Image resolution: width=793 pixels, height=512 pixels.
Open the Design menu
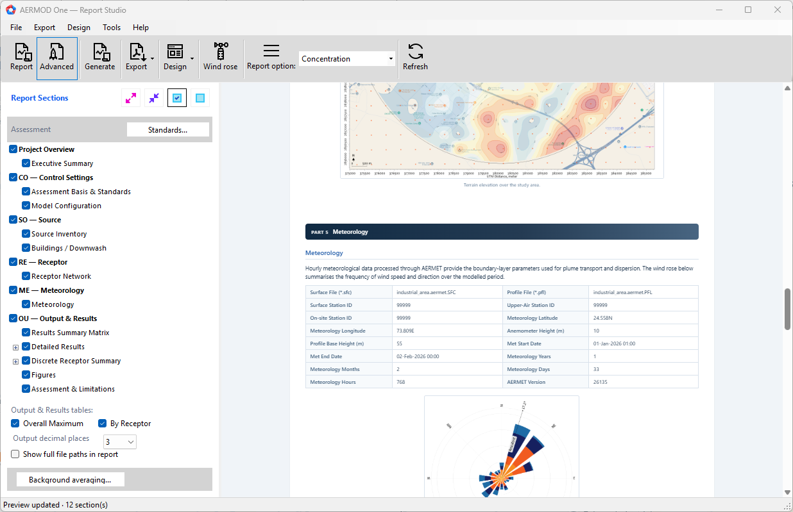(79, 28)
